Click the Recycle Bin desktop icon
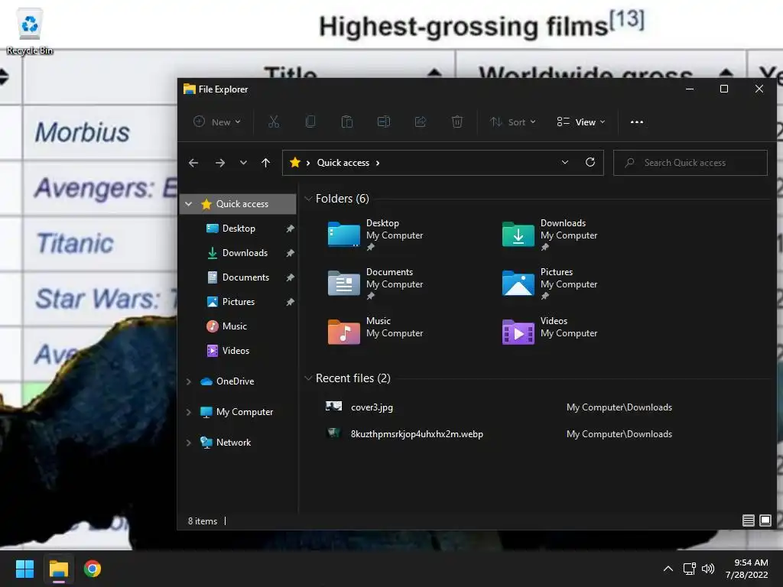Image resolution: width=783 pixels, height=587 pixels. pyautogui.click(x=30, y=31)
